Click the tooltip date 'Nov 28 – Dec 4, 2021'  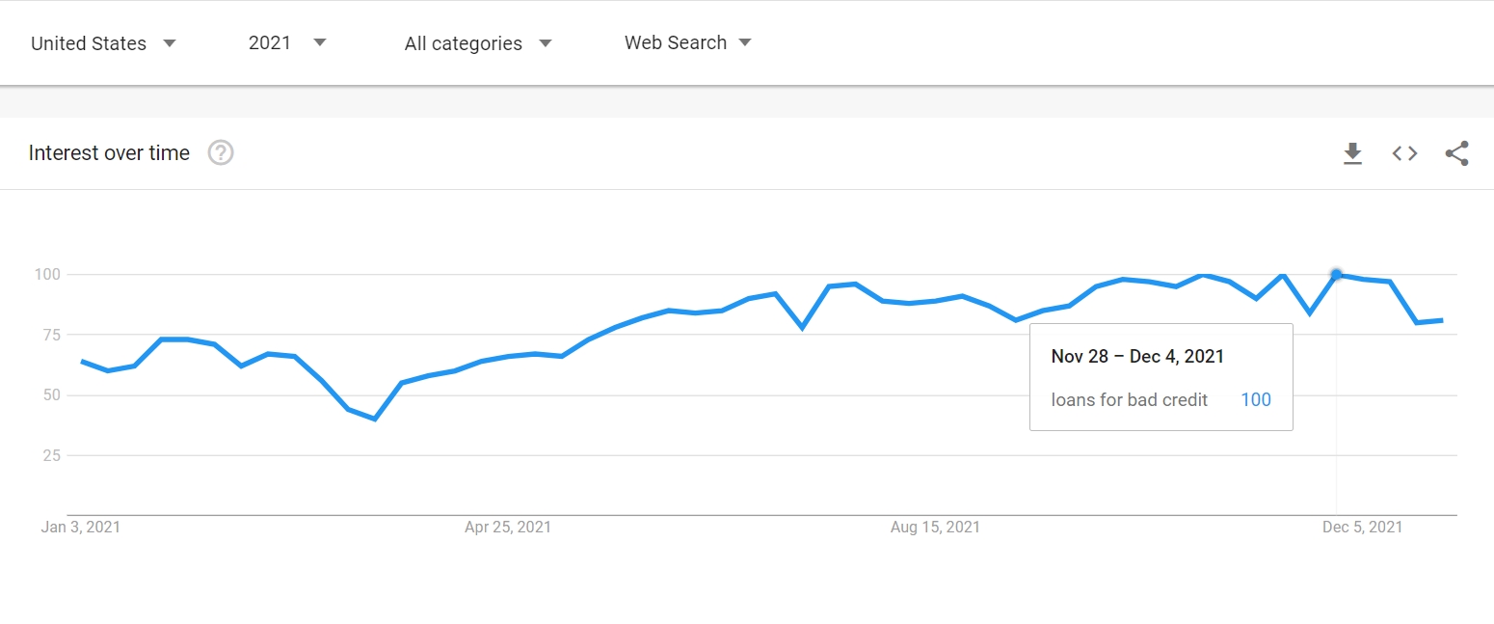[1137, 356]
